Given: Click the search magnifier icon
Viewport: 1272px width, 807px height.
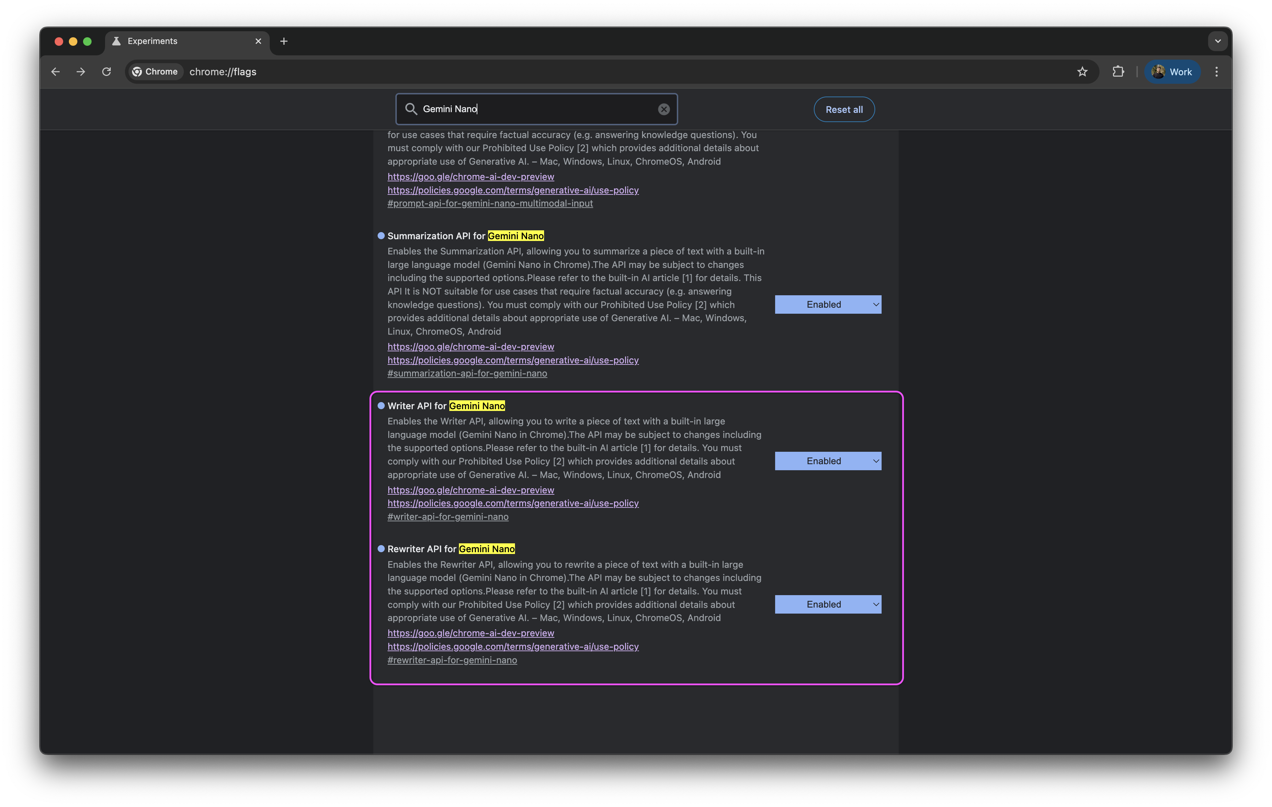Looking at the screenshot, I should coord(411,109).
